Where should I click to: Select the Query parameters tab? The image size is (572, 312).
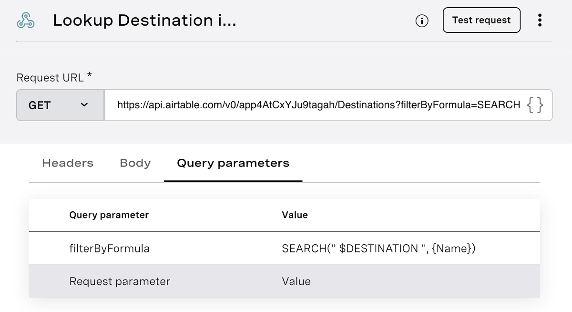tap(233, 163)
